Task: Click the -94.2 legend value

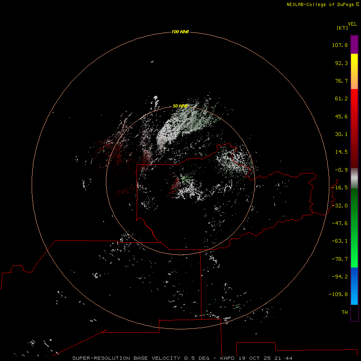Action: tap(340, 276)
